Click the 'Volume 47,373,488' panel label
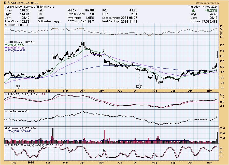229x165 pixels. [x=22, y=128]
